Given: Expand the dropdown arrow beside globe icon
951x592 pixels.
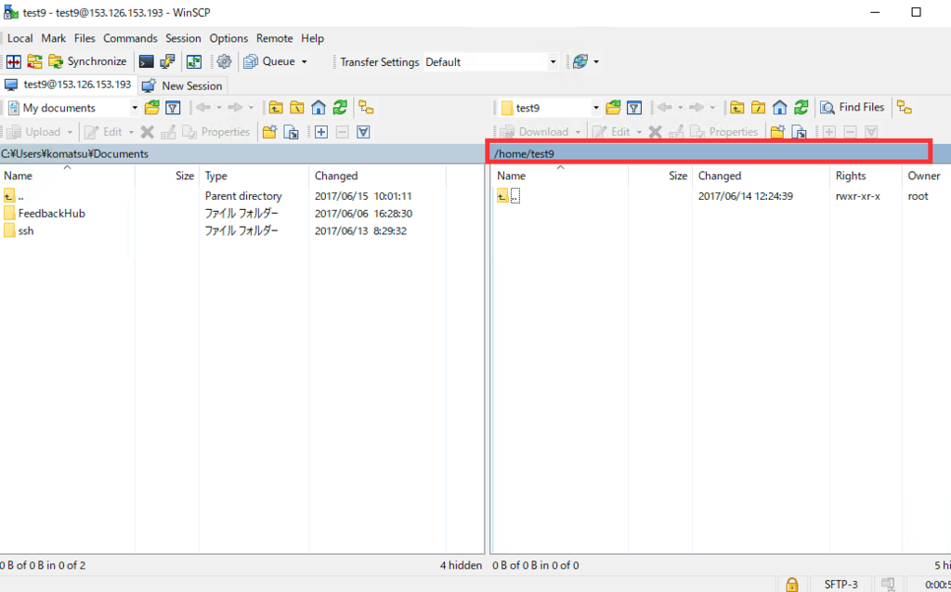Looking at the screenshot, I should pyautogui.click(x=596, y=62).
